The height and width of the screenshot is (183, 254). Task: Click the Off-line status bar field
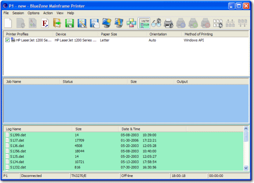click(x=145, y=176)
